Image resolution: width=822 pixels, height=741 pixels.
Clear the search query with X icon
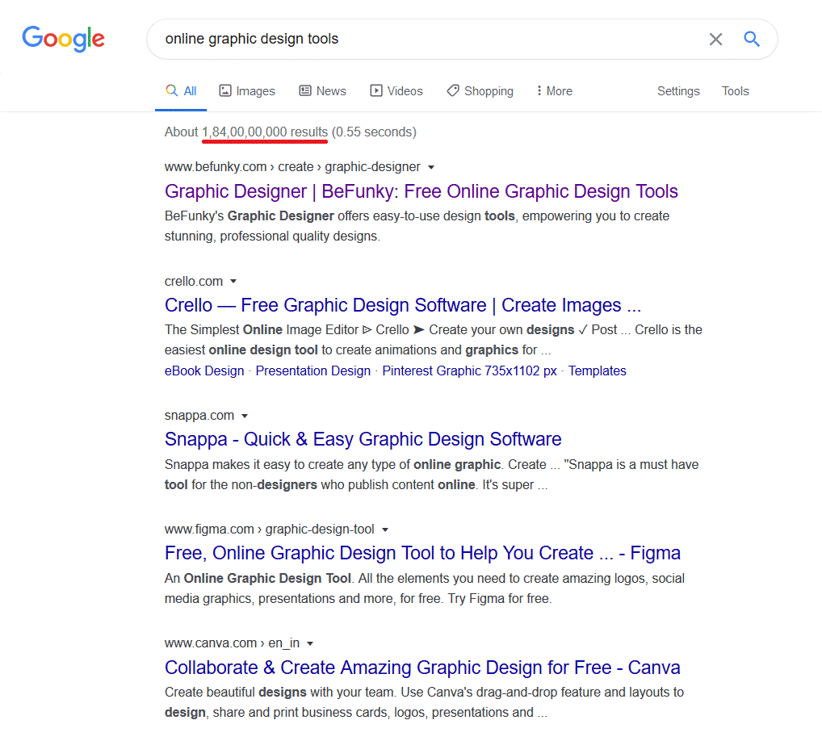click(x=715, y=39)
